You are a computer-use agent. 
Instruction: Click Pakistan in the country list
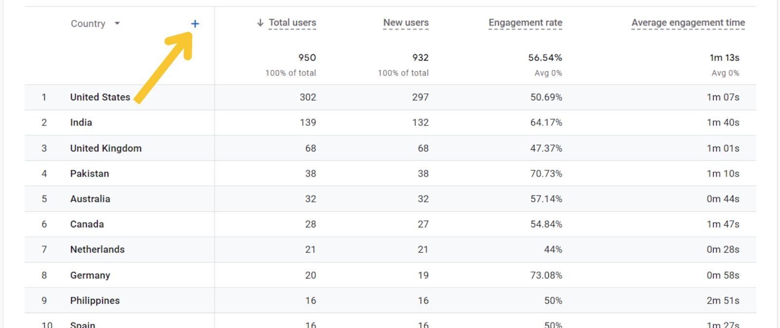pyautogui.click(x=90, y=173)
